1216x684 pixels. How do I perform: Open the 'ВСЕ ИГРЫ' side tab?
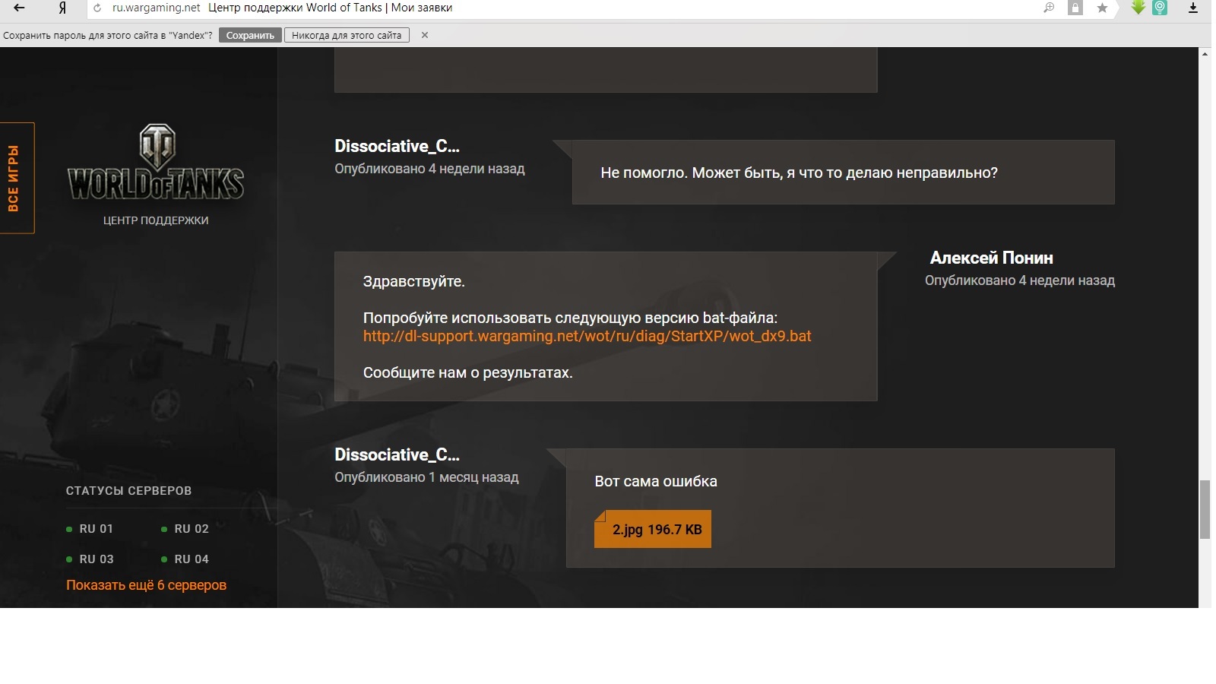point(17,178)
